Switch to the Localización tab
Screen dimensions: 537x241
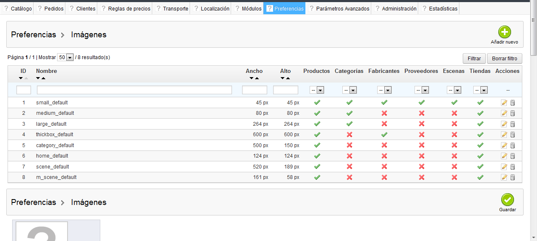tap(211, 8)
